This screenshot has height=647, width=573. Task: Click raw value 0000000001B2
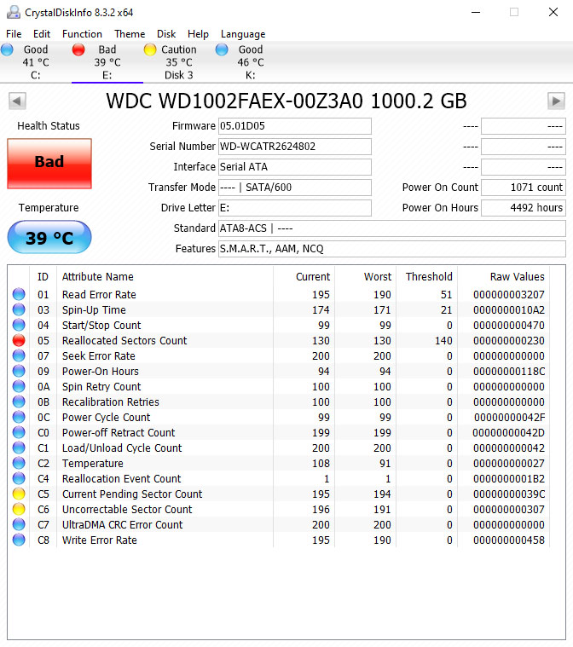click(x=509, y=478)
